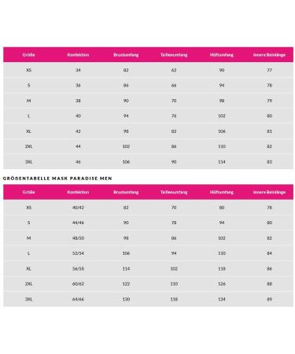Click the 56/58 Konfektion cell
295x354 pixels.
(x=78, y=269)
